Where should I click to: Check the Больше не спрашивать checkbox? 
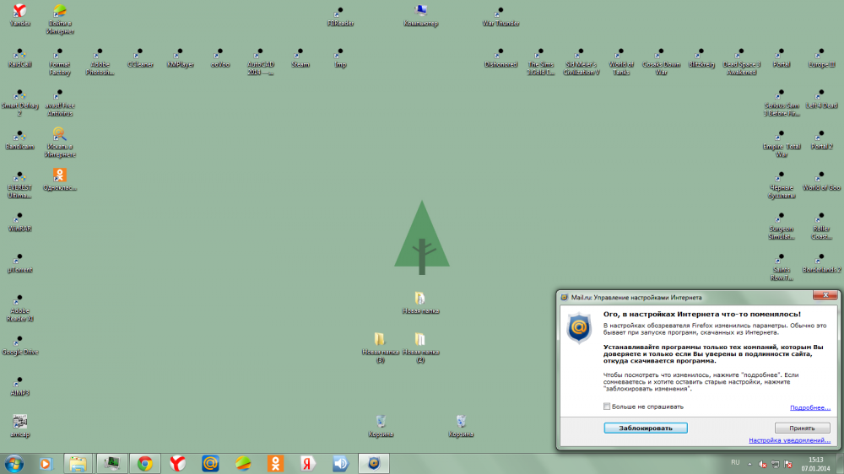coord(607,407)
